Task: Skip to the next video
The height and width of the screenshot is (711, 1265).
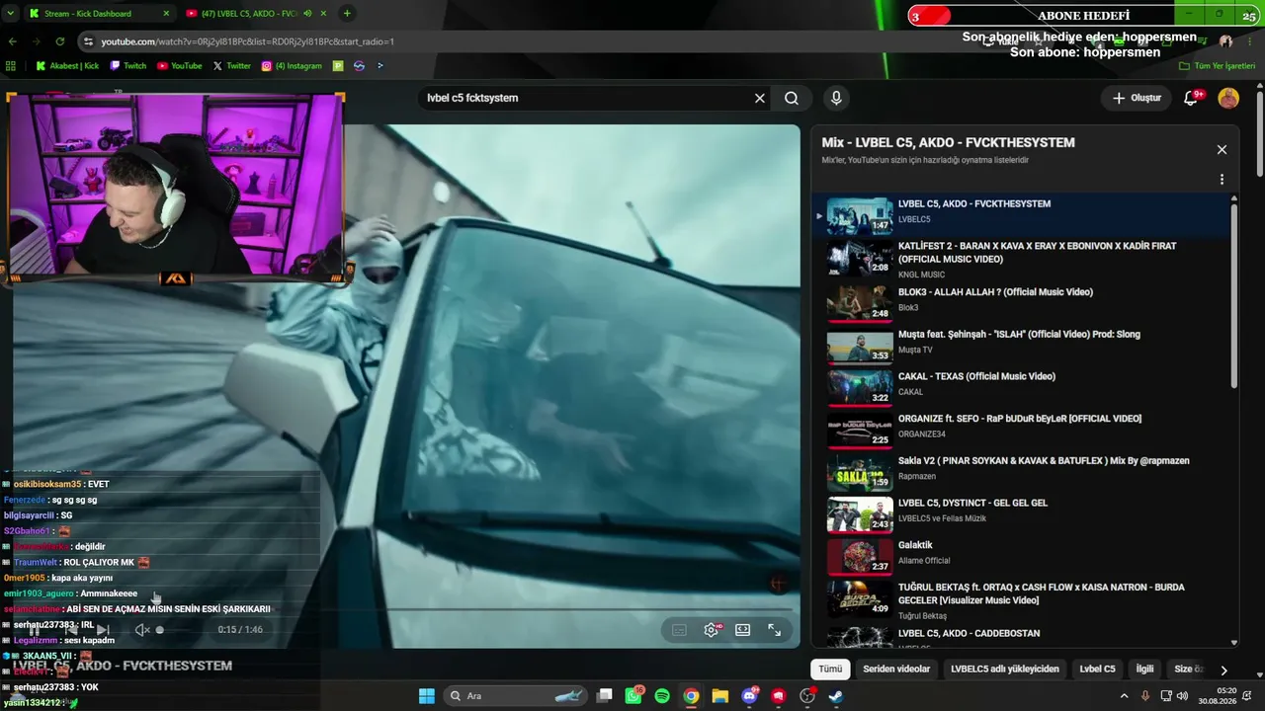Action: 103,630
